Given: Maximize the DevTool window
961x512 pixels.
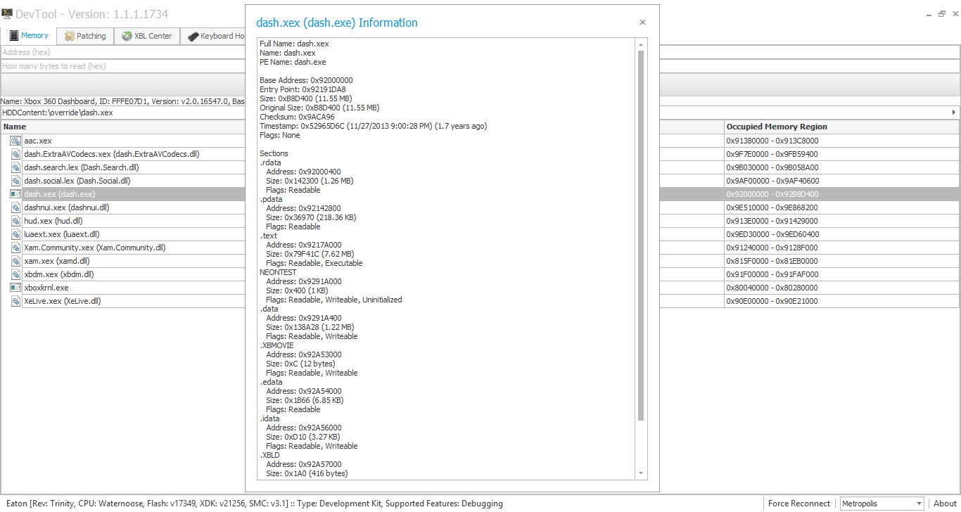Looking at the screenshot, I should (x=941, y=14).
